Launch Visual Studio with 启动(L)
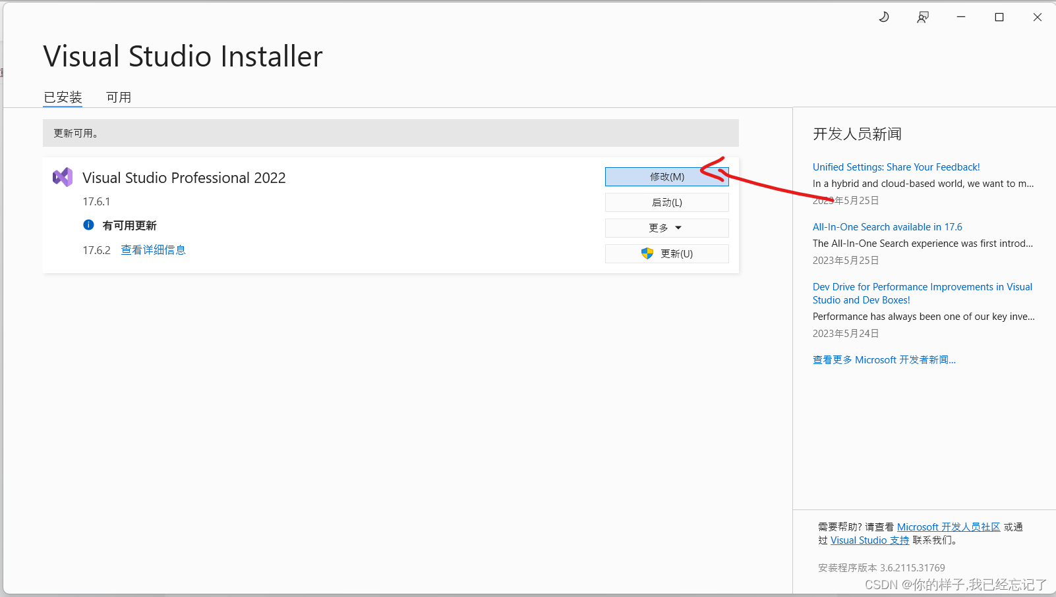The width and height of the screenshot is (1056, 597). tap(666, 202)
